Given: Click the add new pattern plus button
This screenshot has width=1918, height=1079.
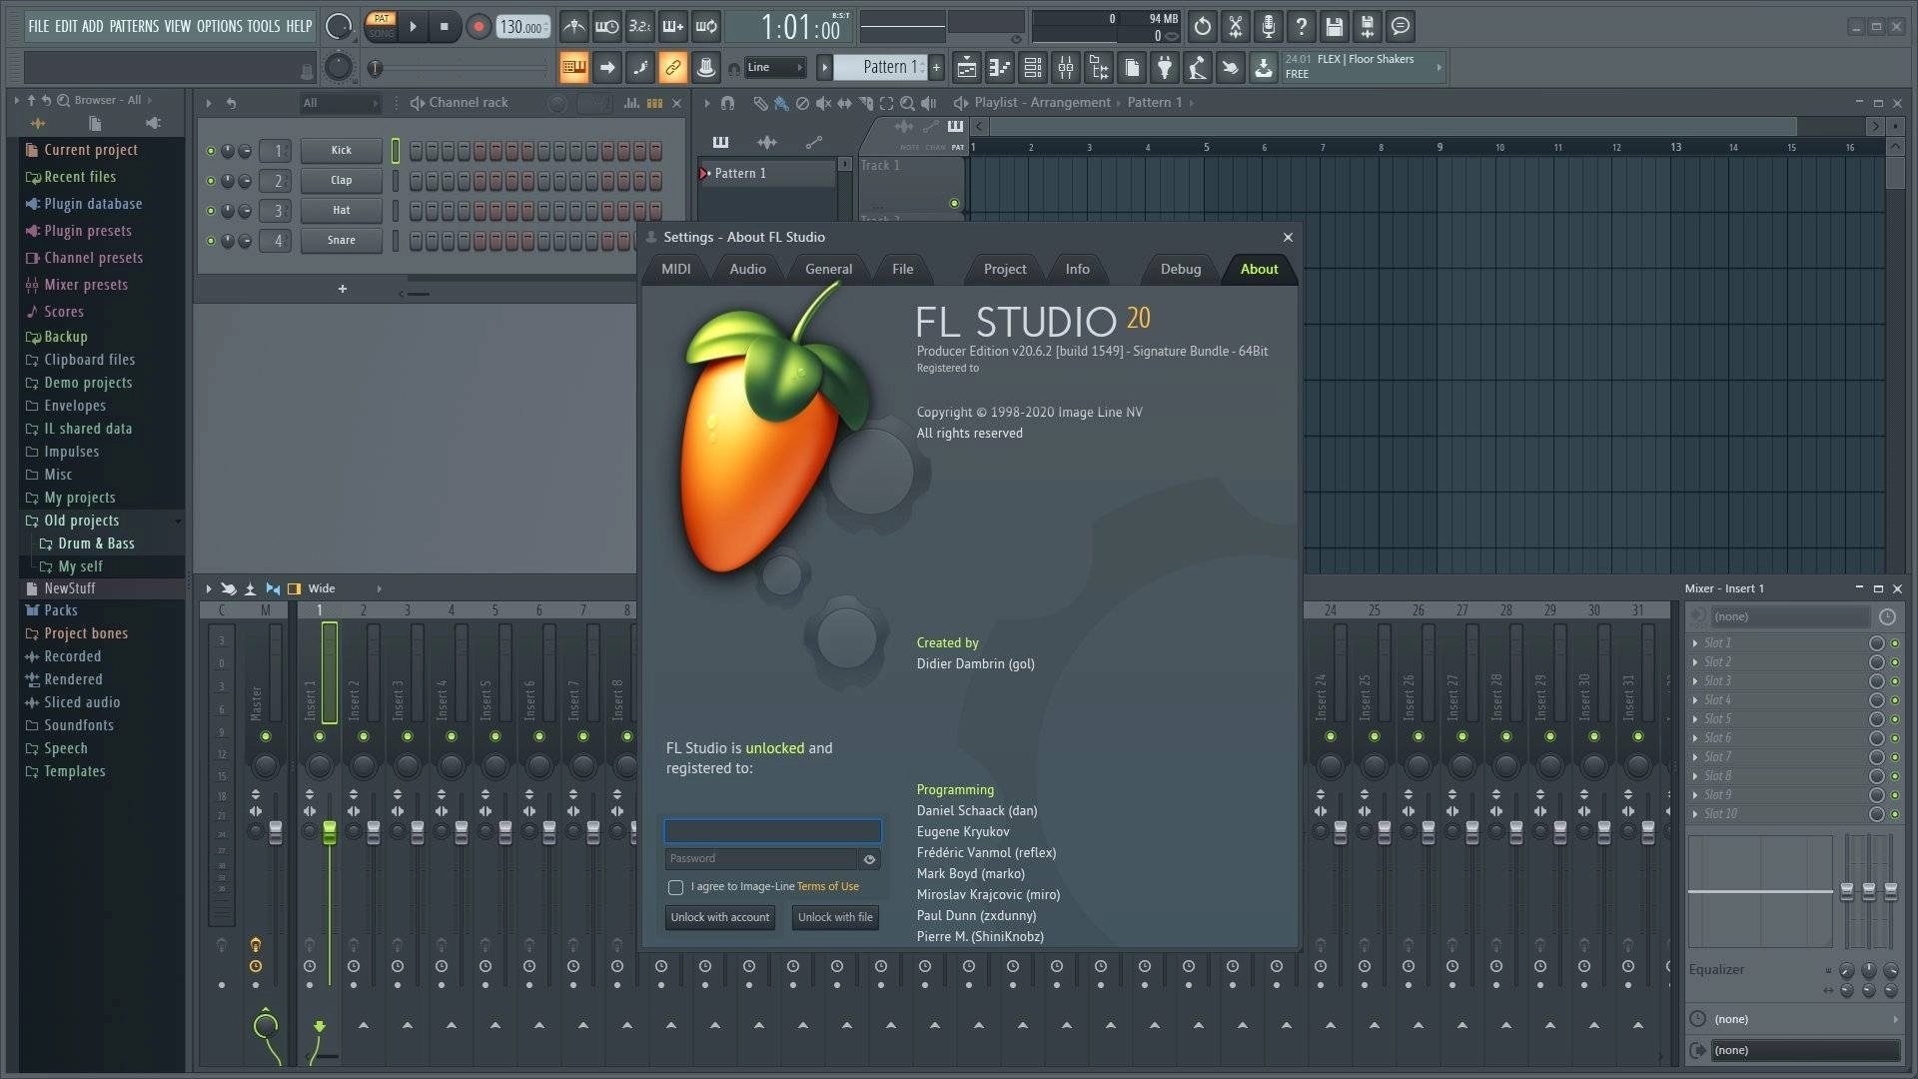Looking at the screenshot, I should tap(936, 68).
